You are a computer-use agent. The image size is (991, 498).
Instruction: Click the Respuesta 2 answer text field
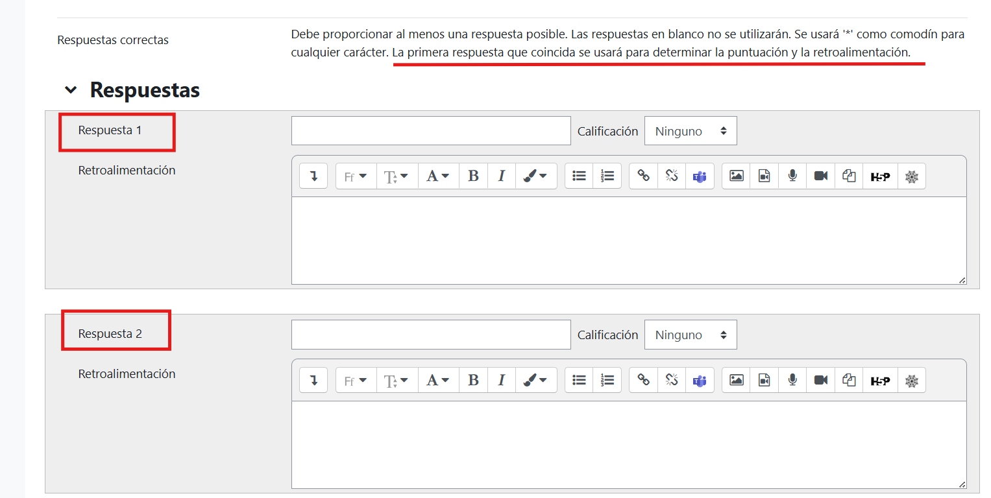(x=431, y=335)
